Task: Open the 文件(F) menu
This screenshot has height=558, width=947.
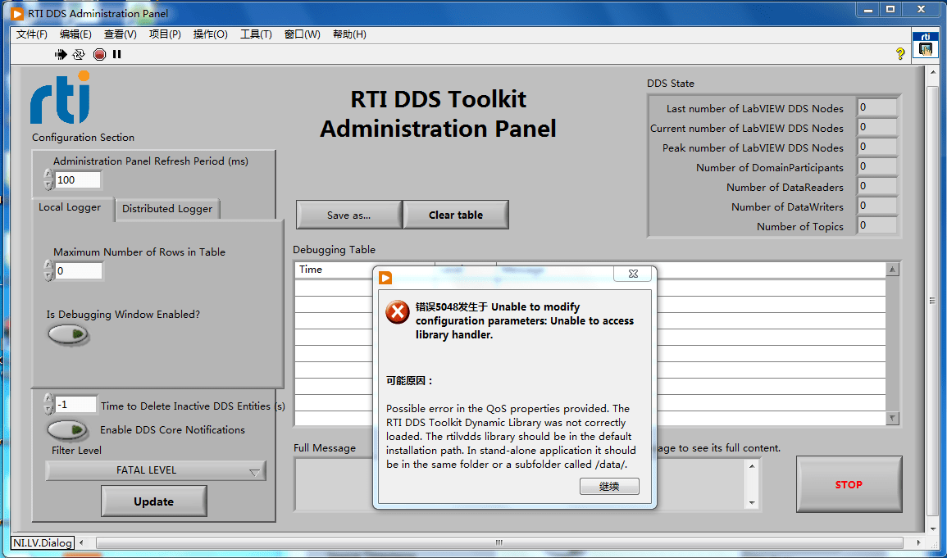Action: click(x=31, y=34)
